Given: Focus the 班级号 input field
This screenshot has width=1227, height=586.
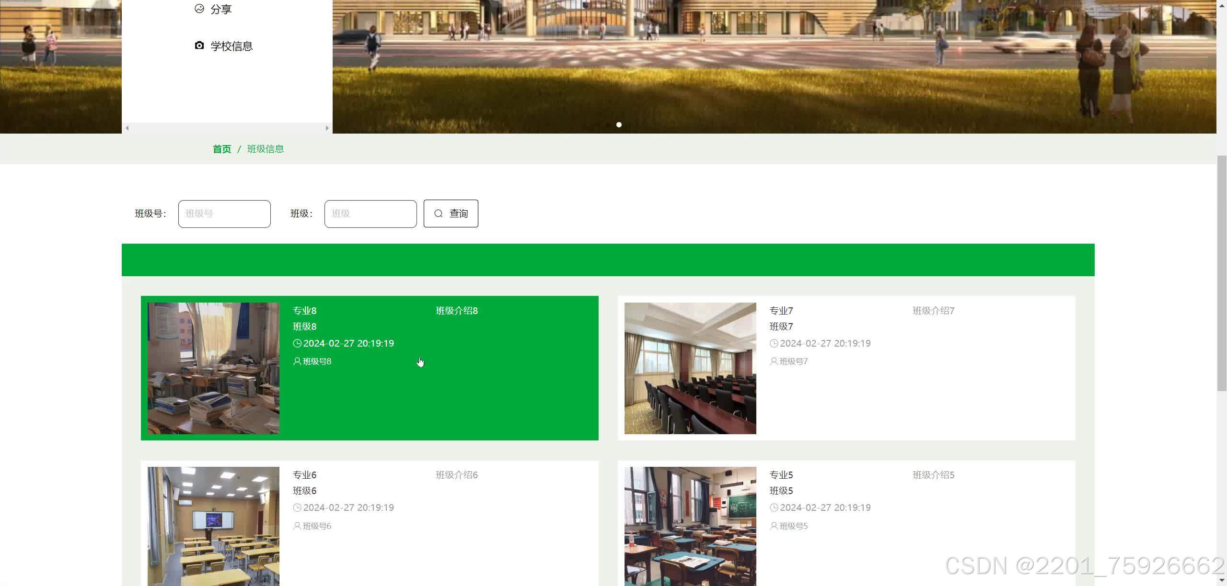Looking at the screenshot, I should coord(224,214).
